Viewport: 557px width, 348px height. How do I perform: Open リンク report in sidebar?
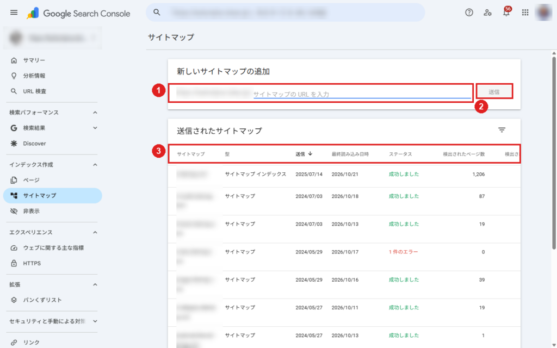53,343
